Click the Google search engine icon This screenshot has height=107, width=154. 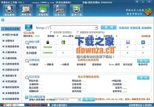(63, 42)
